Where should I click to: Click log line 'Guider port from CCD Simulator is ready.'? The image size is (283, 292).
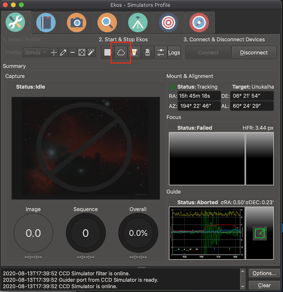click(x=81, y=280)
